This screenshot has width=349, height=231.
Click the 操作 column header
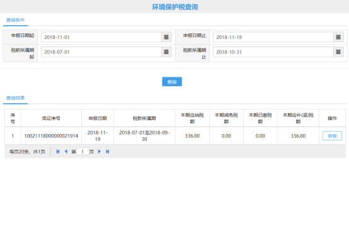[x=332, y=118]
